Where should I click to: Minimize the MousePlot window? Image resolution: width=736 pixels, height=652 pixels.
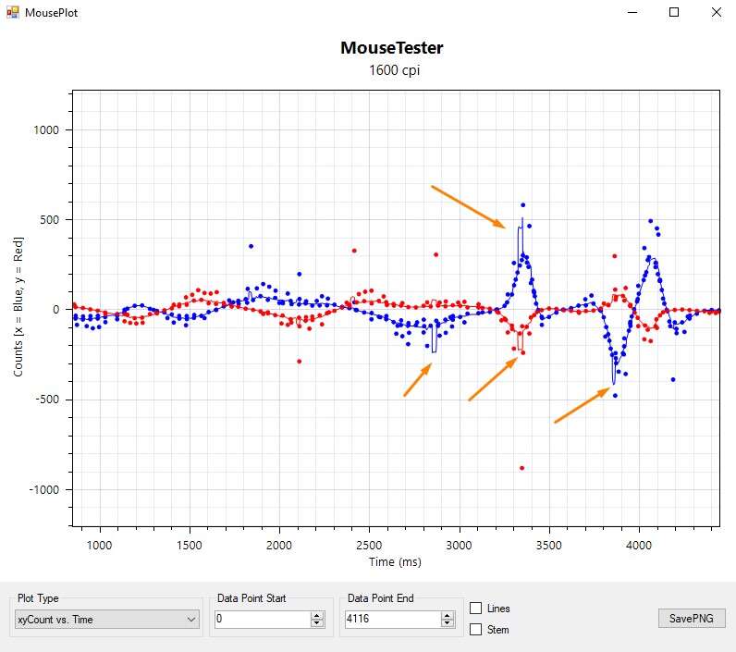pos(633,13)
